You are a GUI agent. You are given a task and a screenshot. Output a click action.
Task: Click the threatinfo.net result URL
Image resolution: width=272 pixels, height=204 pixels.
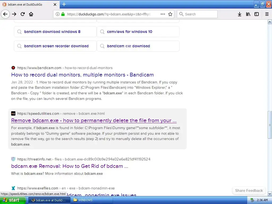point(84,159)
